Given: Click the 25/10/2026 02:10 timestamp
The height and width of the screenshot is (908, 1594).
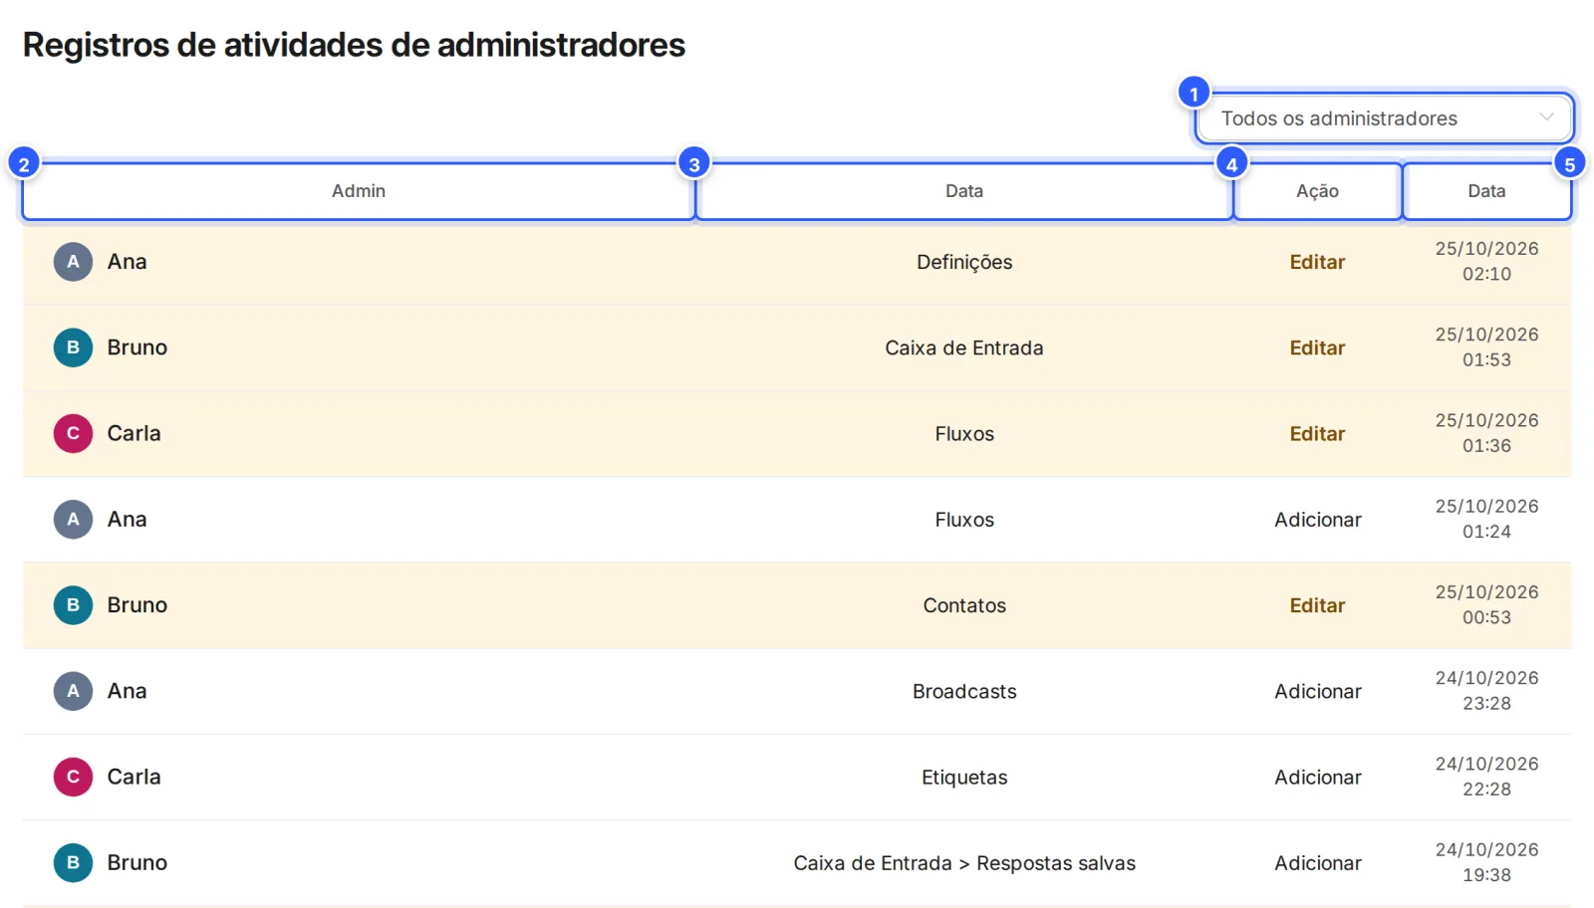Looking at the screenshot, I should coord(1486,261).
